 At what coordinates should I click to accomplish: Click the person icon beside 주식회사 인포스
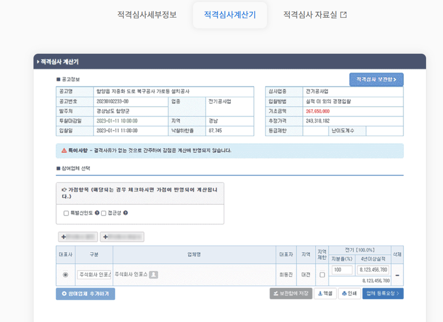pyautogui.click(x=153, y=274)
